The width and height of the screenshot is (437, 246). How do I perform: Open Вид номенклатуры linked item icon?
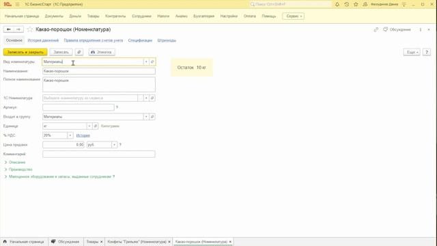(x=152, y=61)
